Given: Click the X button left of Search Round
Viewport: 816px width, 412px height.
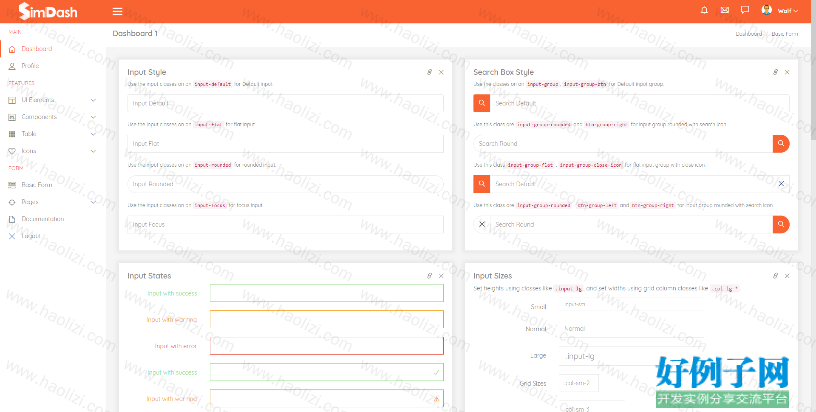Looking at the screenshot, I should pos(482,224).
